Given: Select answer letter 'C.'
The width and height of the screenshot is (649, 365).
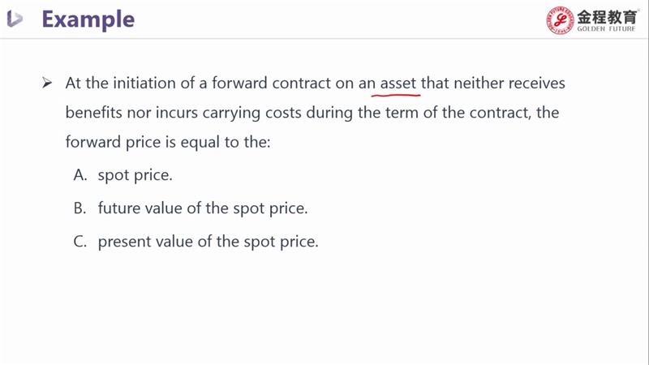Looking at the screenshot, I should [x=80, y=241].
